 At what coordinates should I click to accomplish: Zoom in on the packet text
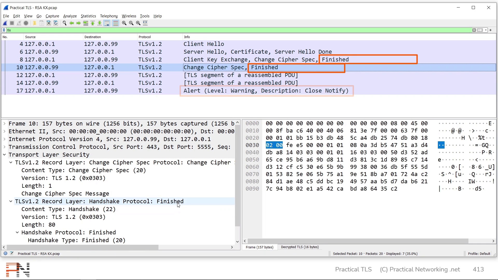click(124, 23)
